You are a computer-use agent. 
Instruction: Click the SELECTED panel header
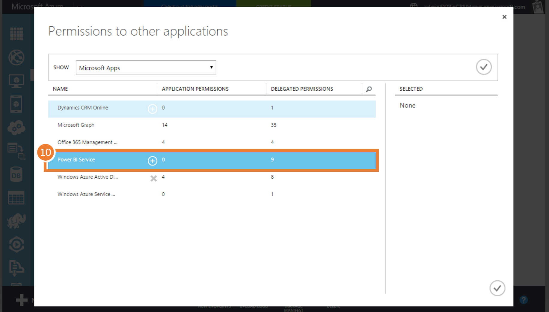411,89
